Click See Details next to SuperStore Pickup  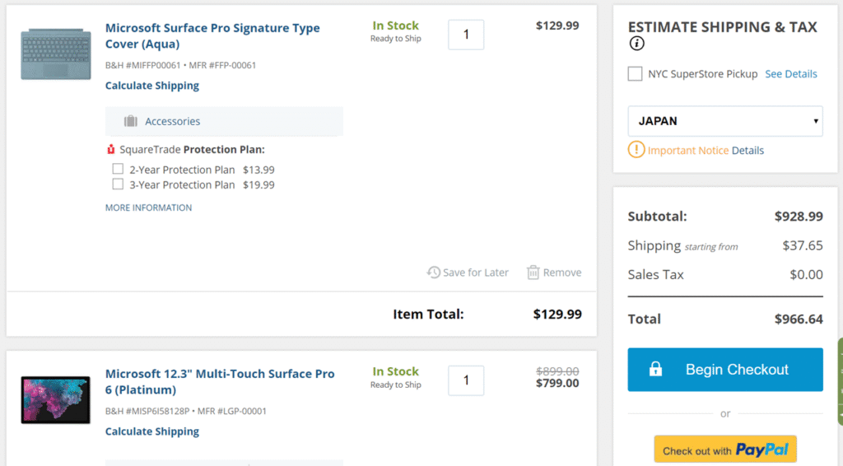[791, 73]
